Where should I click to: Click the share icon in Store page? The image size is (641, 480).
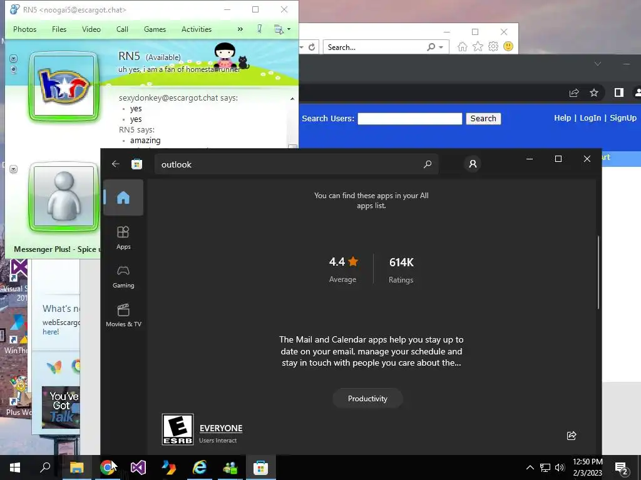[572, 436]
